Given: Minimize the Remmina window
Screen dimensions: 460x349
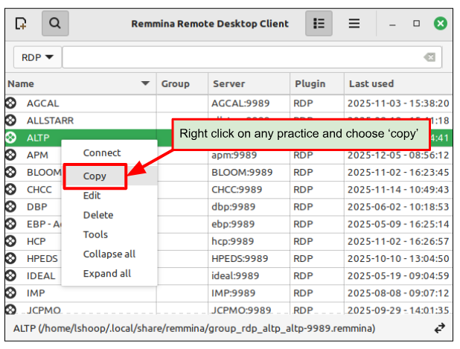Looking at the screenshot, I should (x=392, y=25).
